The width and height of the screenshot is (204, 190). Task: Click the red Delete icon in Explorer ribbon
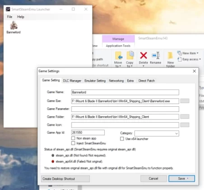tap(144, 55)
